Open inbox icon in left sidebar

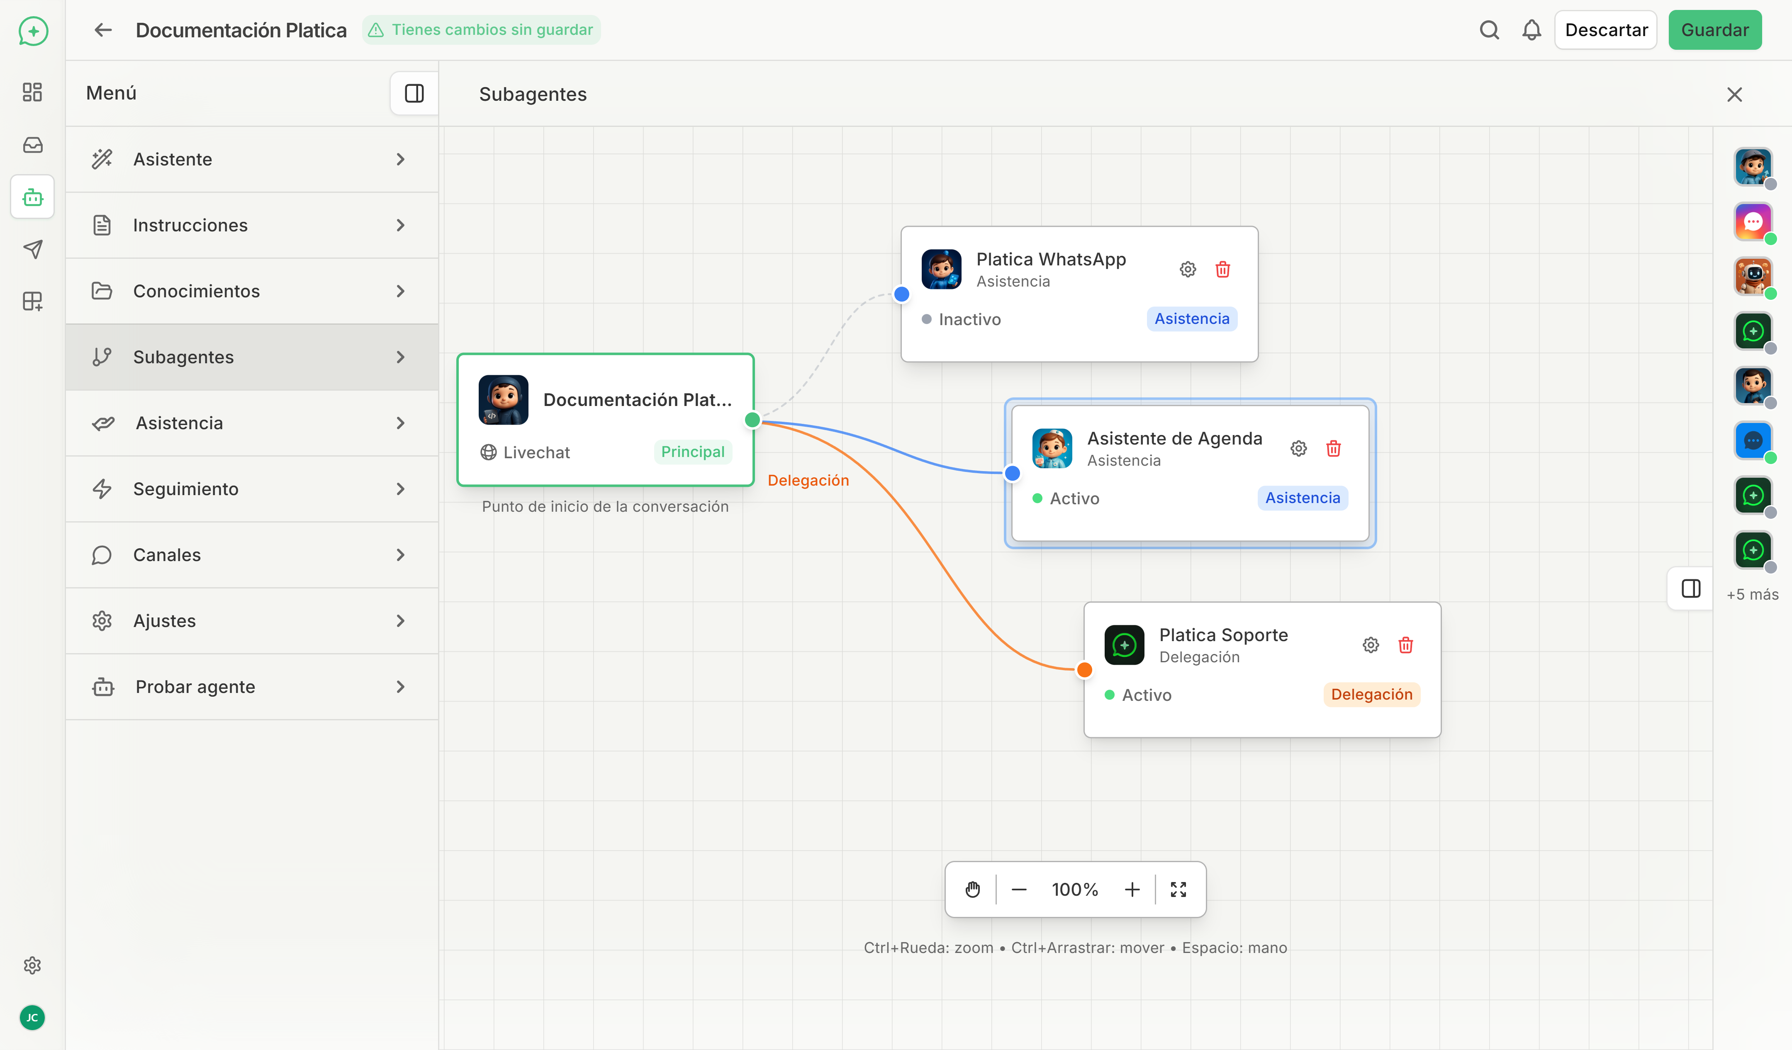click(x=33, y=145)
